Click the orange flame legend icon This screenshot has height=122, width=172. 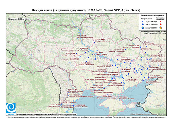pos(161,28)
